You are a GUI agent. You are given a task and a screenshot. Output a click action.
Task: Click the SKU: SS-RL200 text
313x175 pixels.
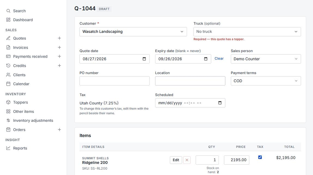coord(95,168)
